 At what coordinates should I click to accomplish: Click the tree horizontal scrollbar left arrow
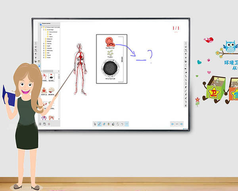tap(42, 71)
